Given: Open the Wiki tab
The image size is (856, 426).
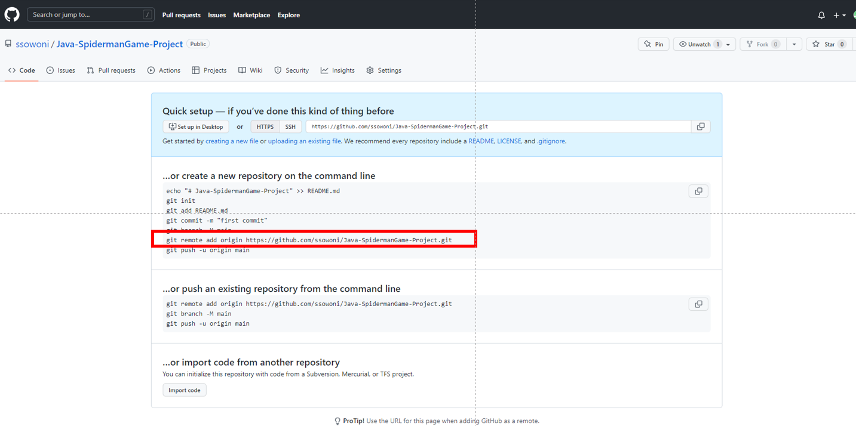Looking at the screenshot, I should 250,70.
